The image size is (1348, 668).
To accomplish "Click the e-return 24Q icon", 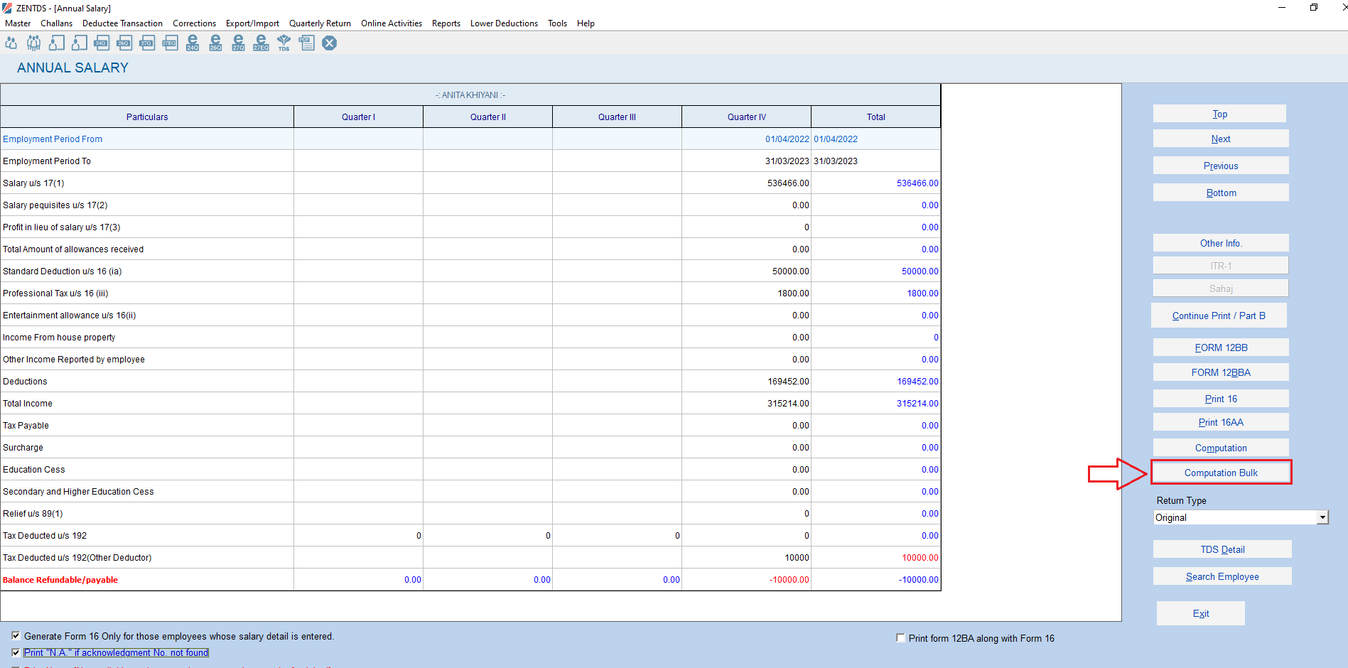I will (x=193, y=43).
